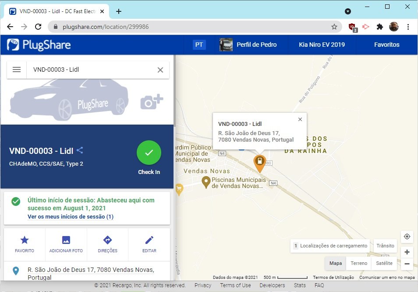Open Ver os meus inícios de sessão
Screen dimensions: 418x292
[71, 217]
